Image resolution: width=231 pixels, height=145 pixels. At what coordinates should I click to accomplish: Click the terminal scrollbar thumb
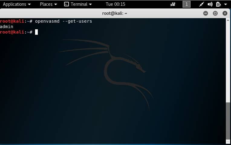click(228, 121)
